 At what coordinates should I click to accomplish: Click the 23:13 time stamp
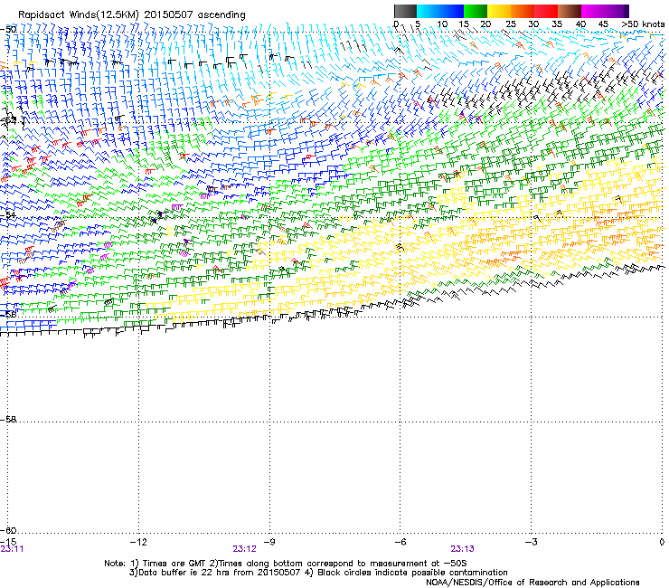[463, 549]
